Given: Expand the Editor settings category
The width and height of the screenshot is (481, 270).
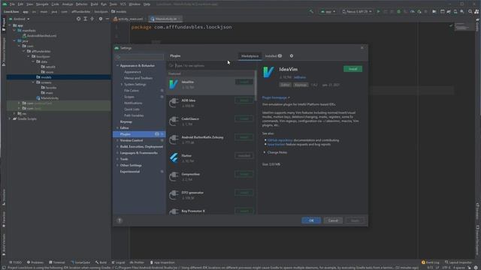Looking at the screenshot, I should tap(117, 128).
